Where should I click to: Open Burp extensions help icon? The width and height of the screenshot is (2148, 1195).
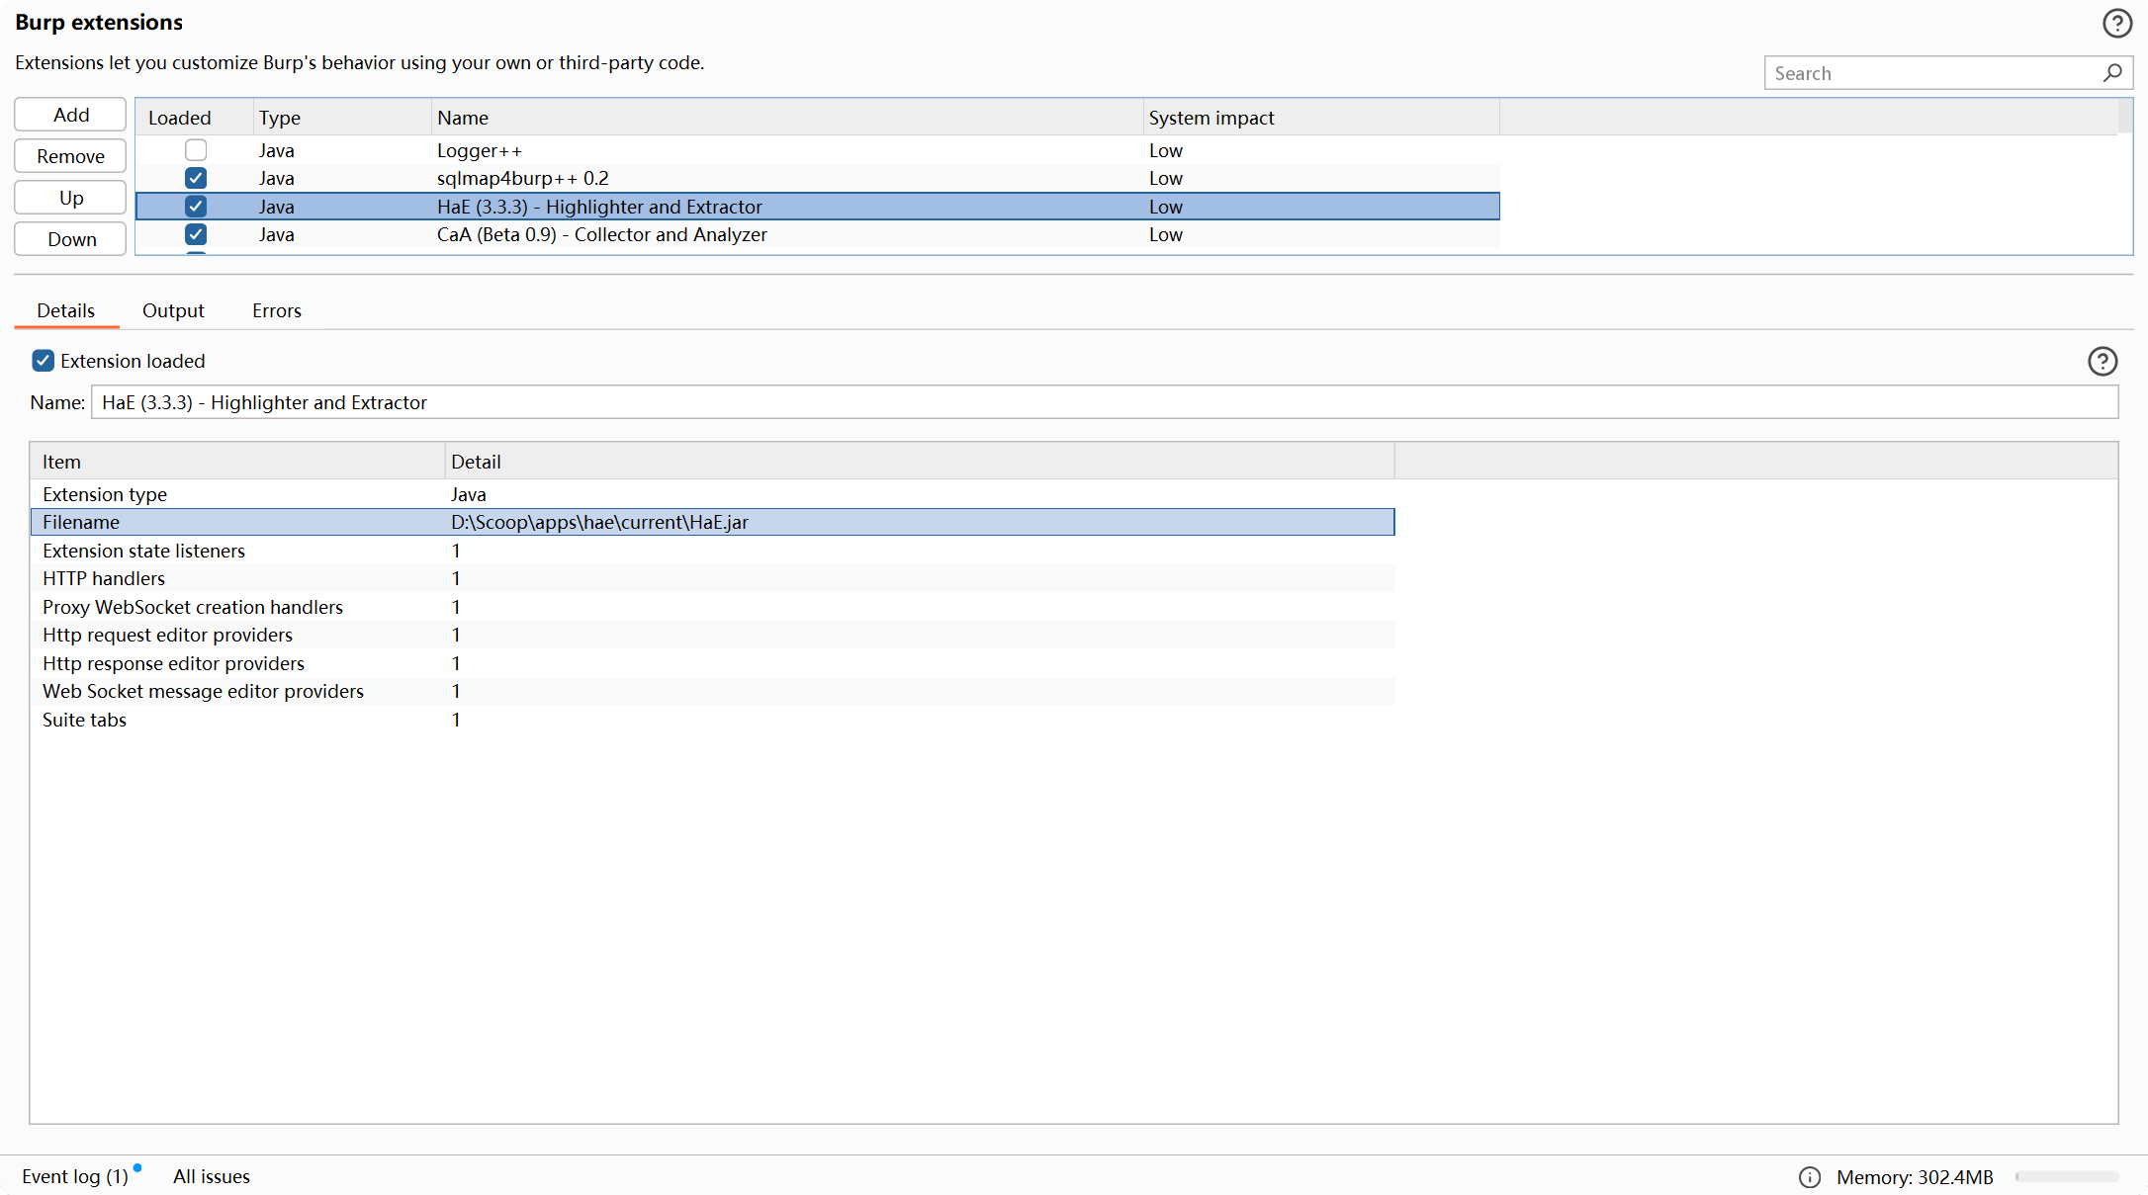2117,24
